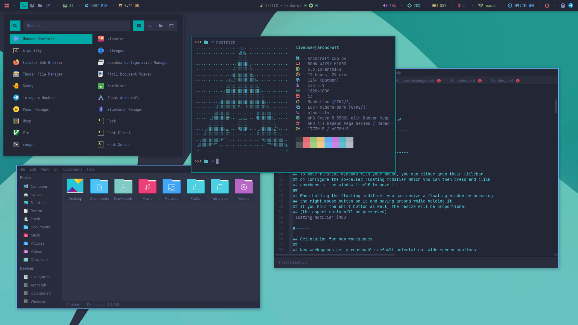Skip to next track in music player
578x325 pixels.
point(317,5)
